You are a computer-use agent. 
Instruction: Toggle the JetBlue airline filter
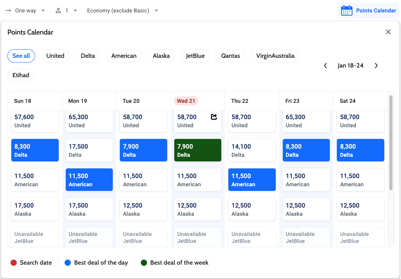pos(195,56)
